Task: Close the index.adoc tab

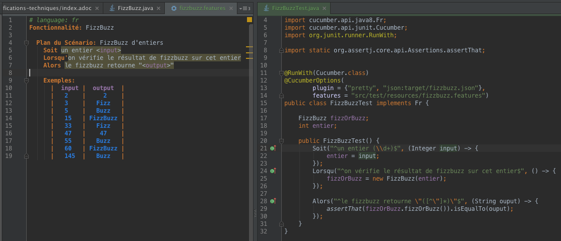Action: [x=97, y=9]
